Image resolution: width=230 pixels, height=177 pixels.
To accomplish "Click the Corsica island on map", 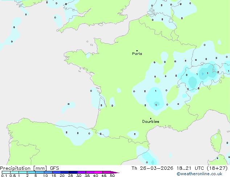I will point(216,141).
